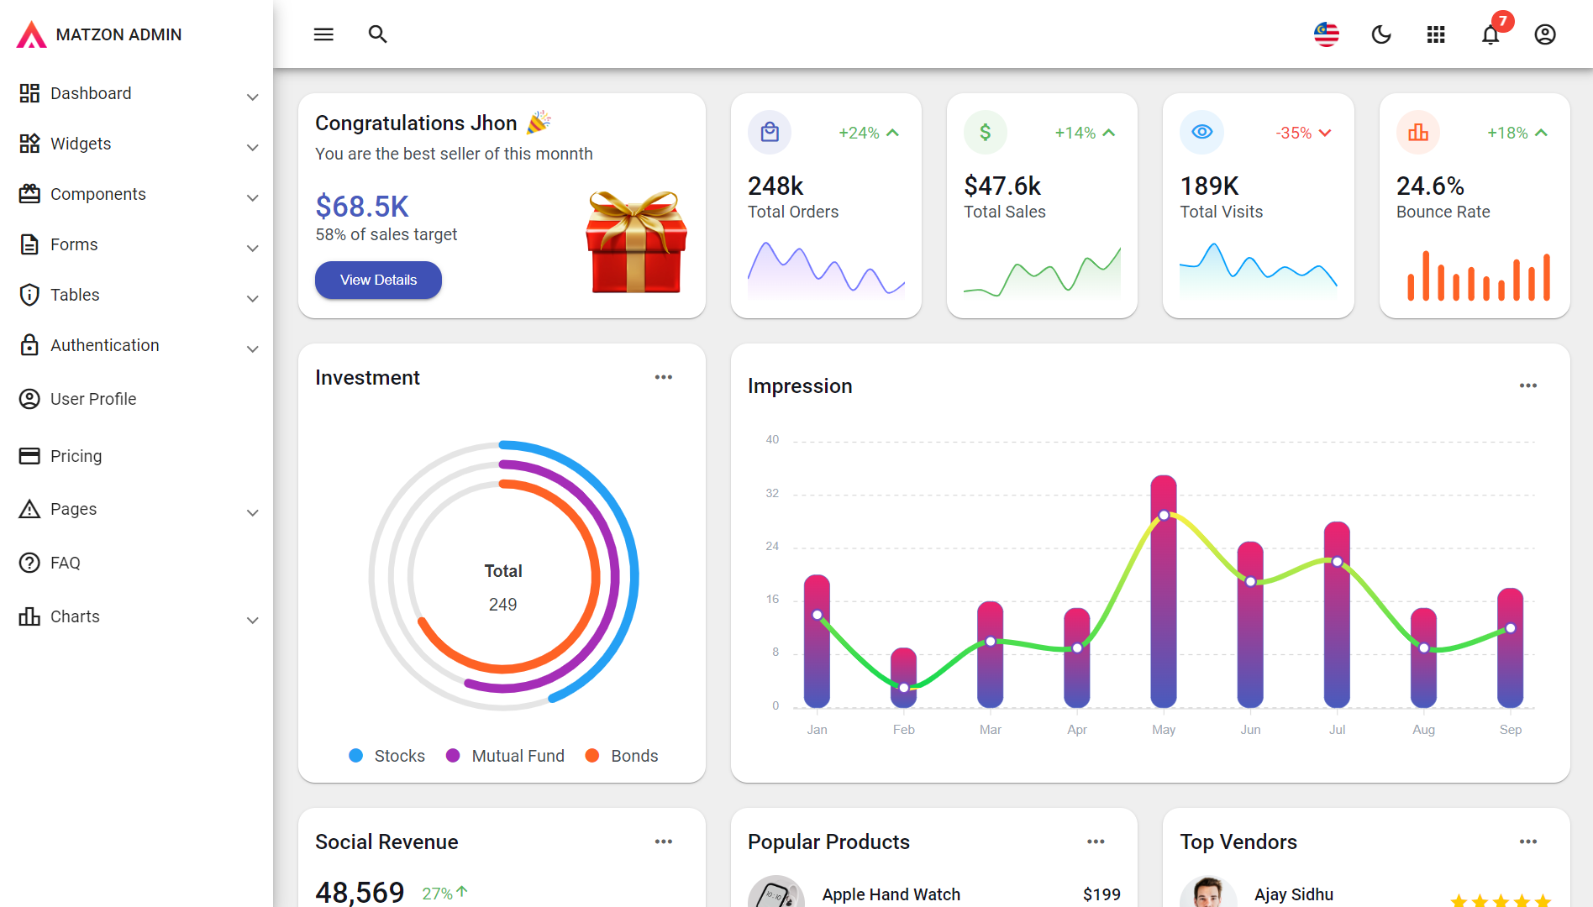Click the View Details button
The width and height of the screenshot is (1593, 907).
pos(378,280)
